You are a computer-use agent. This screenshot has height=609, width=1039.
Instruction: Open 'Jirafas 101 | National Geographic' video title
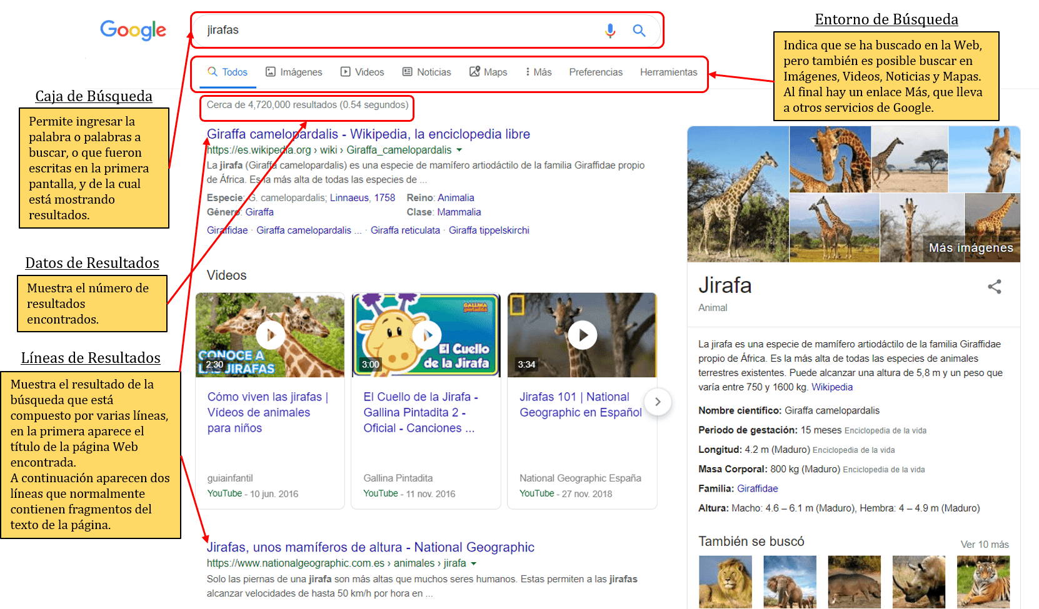[581, 404]
